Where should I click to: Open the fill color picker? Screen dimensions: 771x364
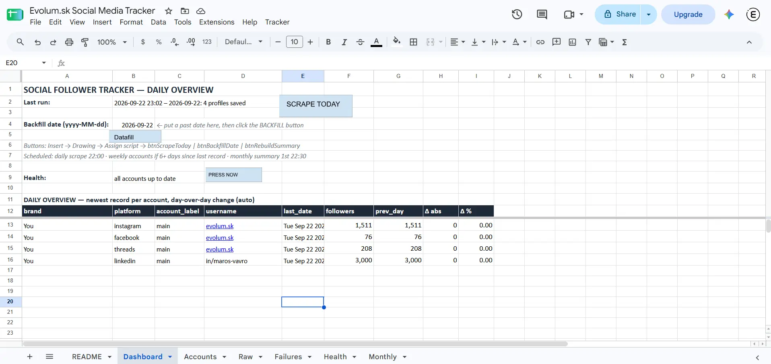pyautogui.click(x=397, y=42)
